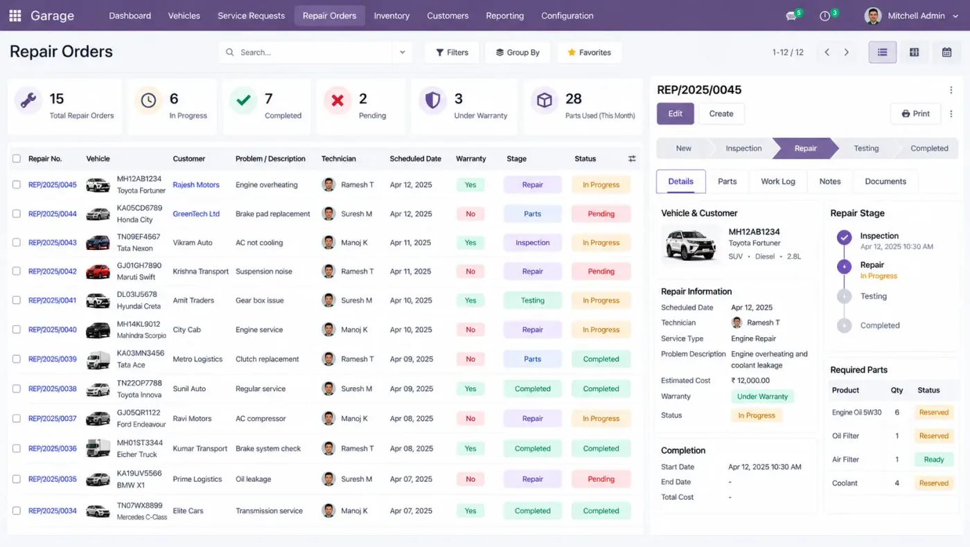The height and width of the screenshot is (547, 970).
Task: Tick the checkbox for REP/2025/0034
Action: coord(17,511)
